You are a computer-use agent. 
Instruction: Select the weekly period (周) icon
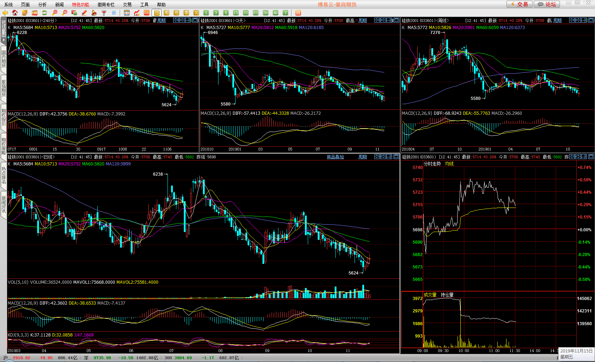[166, 13]
